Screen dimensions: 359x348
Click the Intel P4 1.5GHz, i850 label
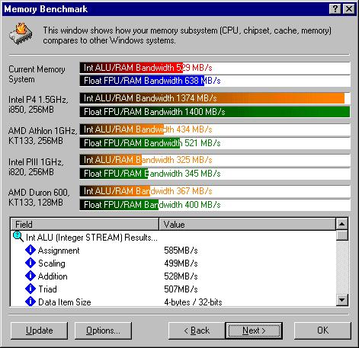38,104
